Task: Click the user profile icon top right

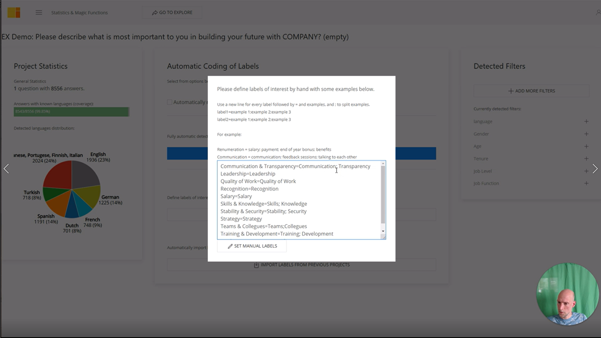Action: [x=598, y=12]
